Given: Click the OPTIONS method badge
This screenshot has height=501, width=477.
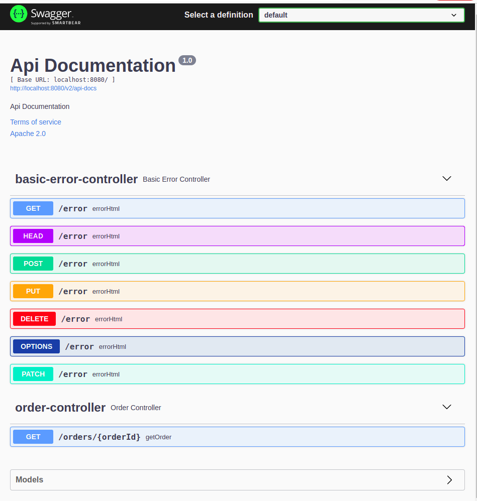Looking at the screenshot, I should click(x=36, y=346).
